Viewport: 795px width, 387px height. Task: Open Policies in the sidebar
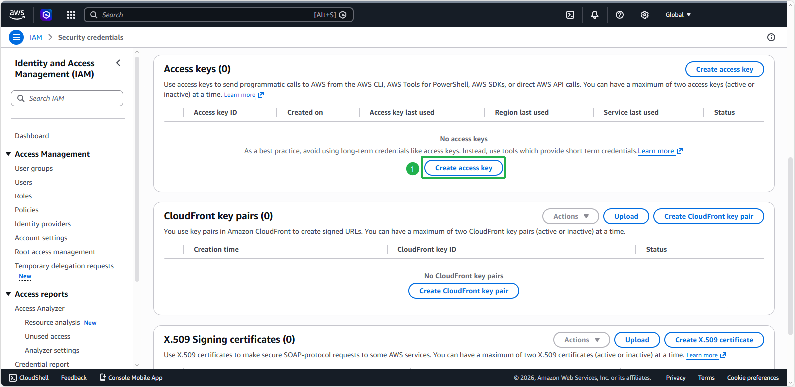(27, 210)
